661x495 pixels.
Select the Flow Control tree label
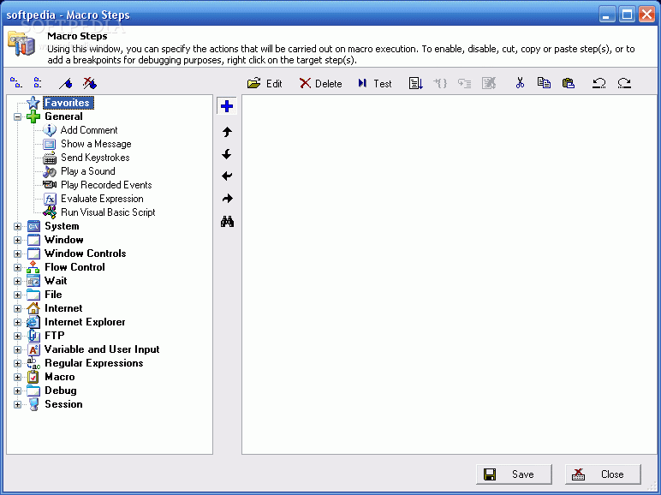click(74, 267)
